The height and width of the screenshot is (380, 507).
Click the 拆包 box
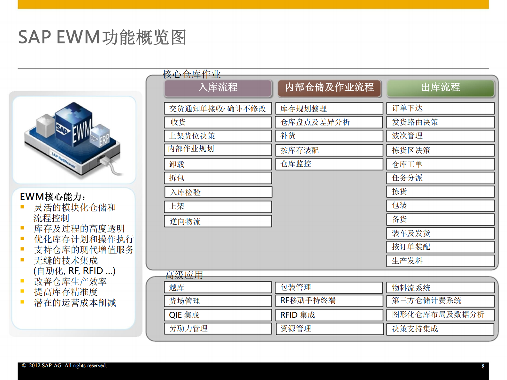(x=218, y=178)
